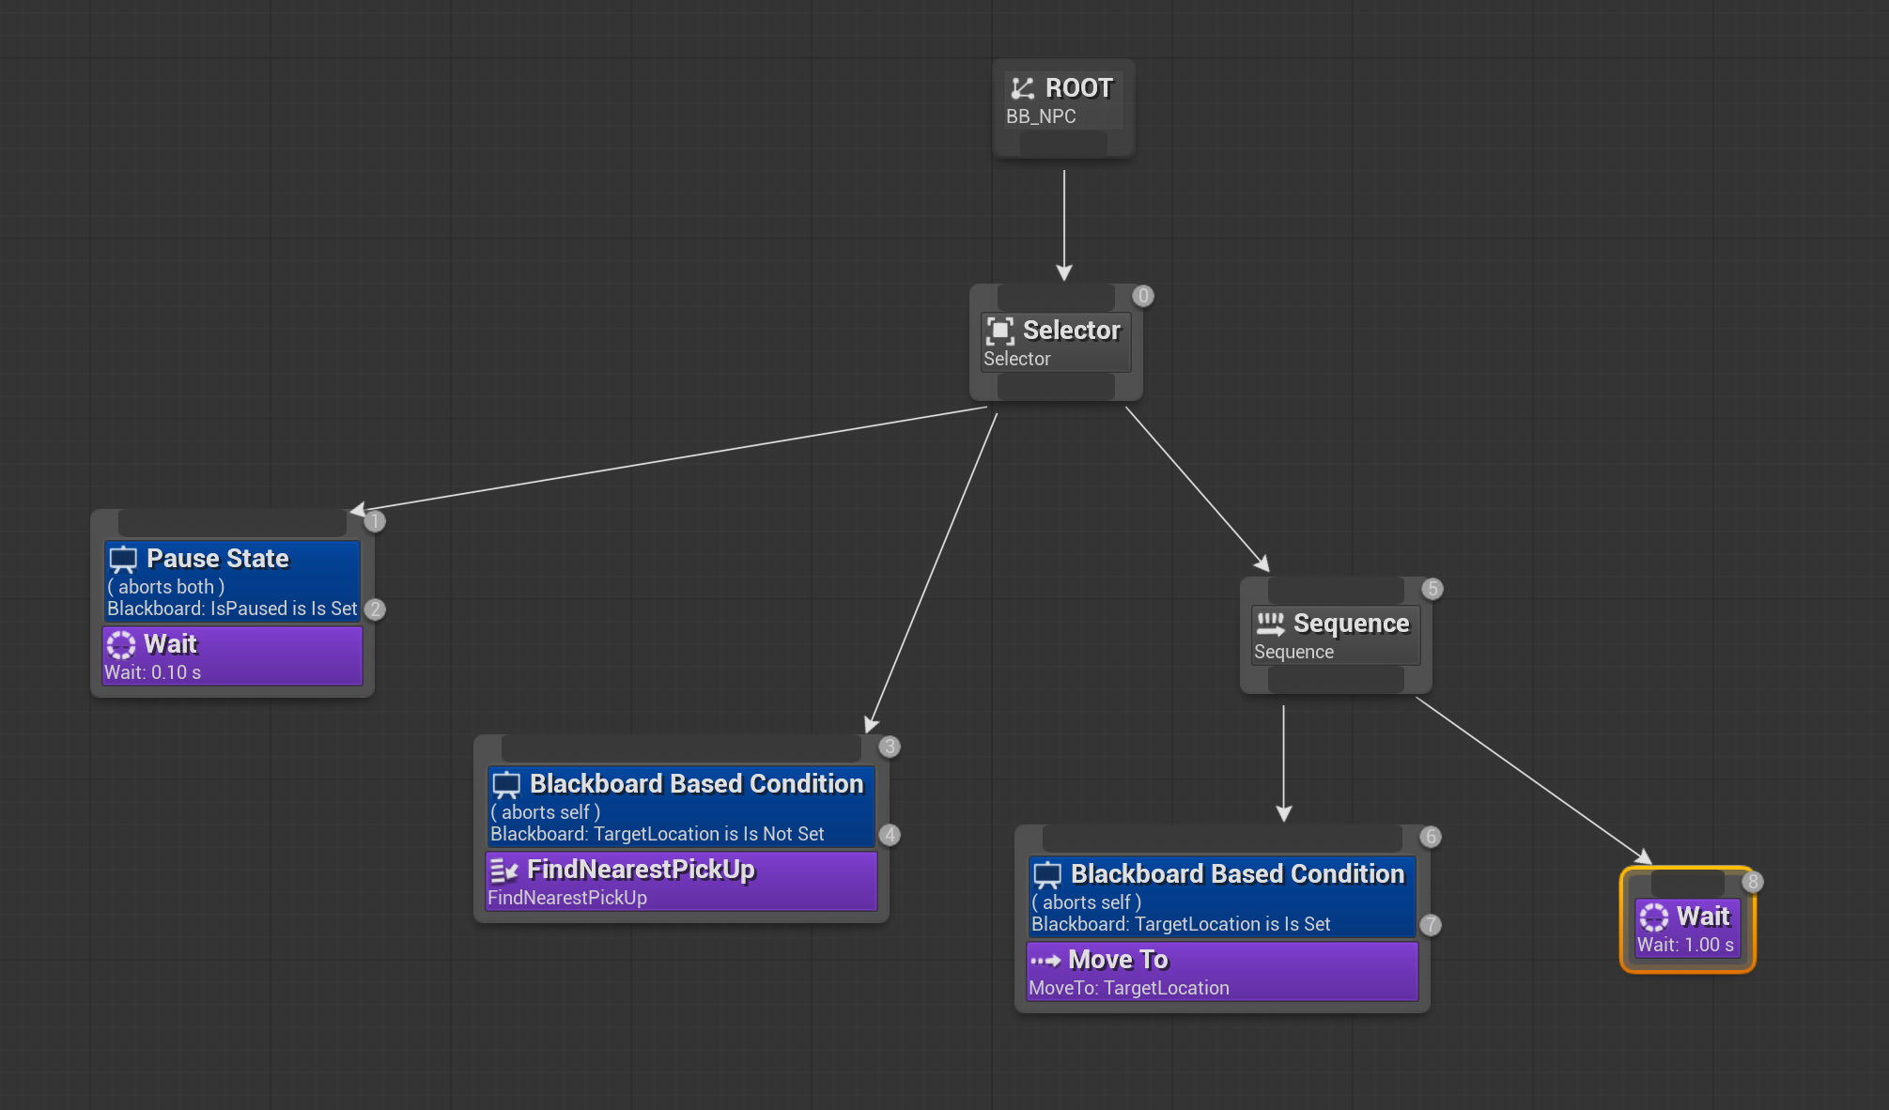Click the Sequence node top input pin
Screen dimensions: 1889x1110
[x=1335, y=591]
